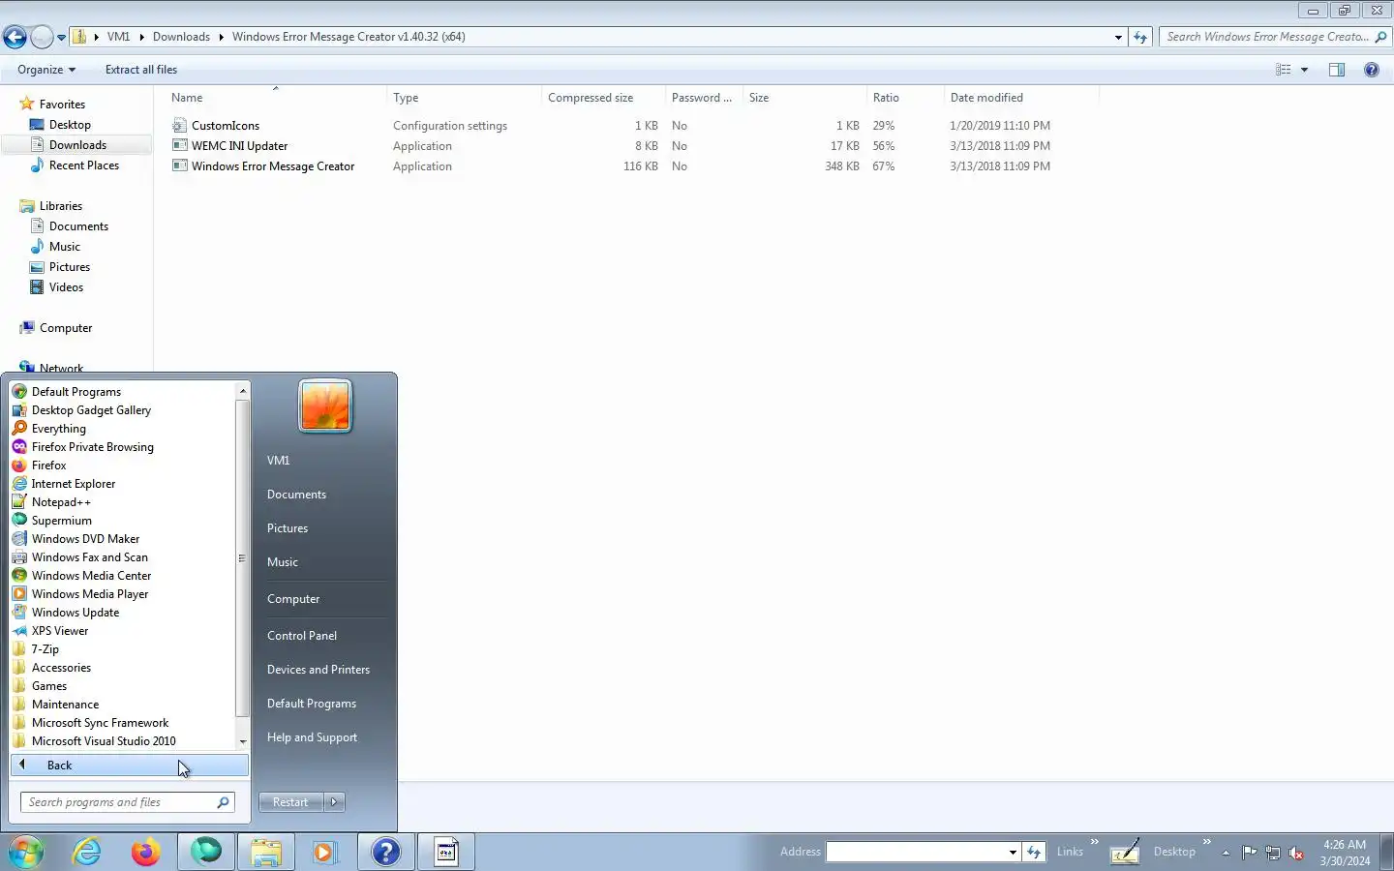The height and width of the screenshot is (871, 1394).
Task: Expand the Accessories folder
Action: (61, 668)
